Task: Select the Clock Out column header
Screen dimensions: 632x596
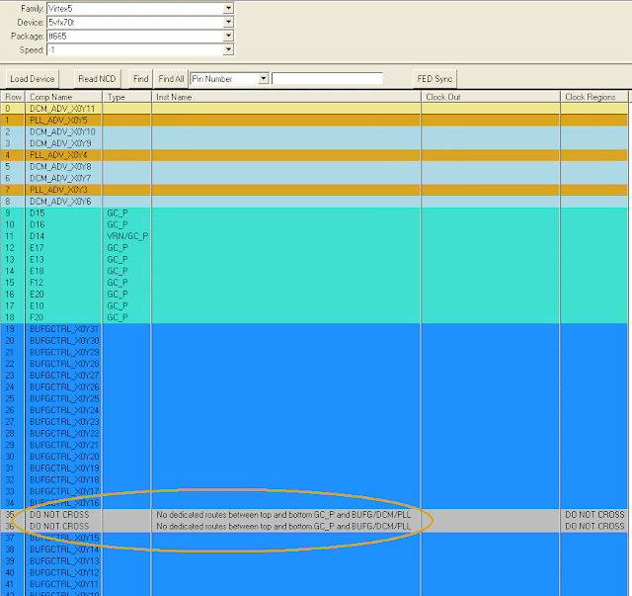Action: click(491, 97)
